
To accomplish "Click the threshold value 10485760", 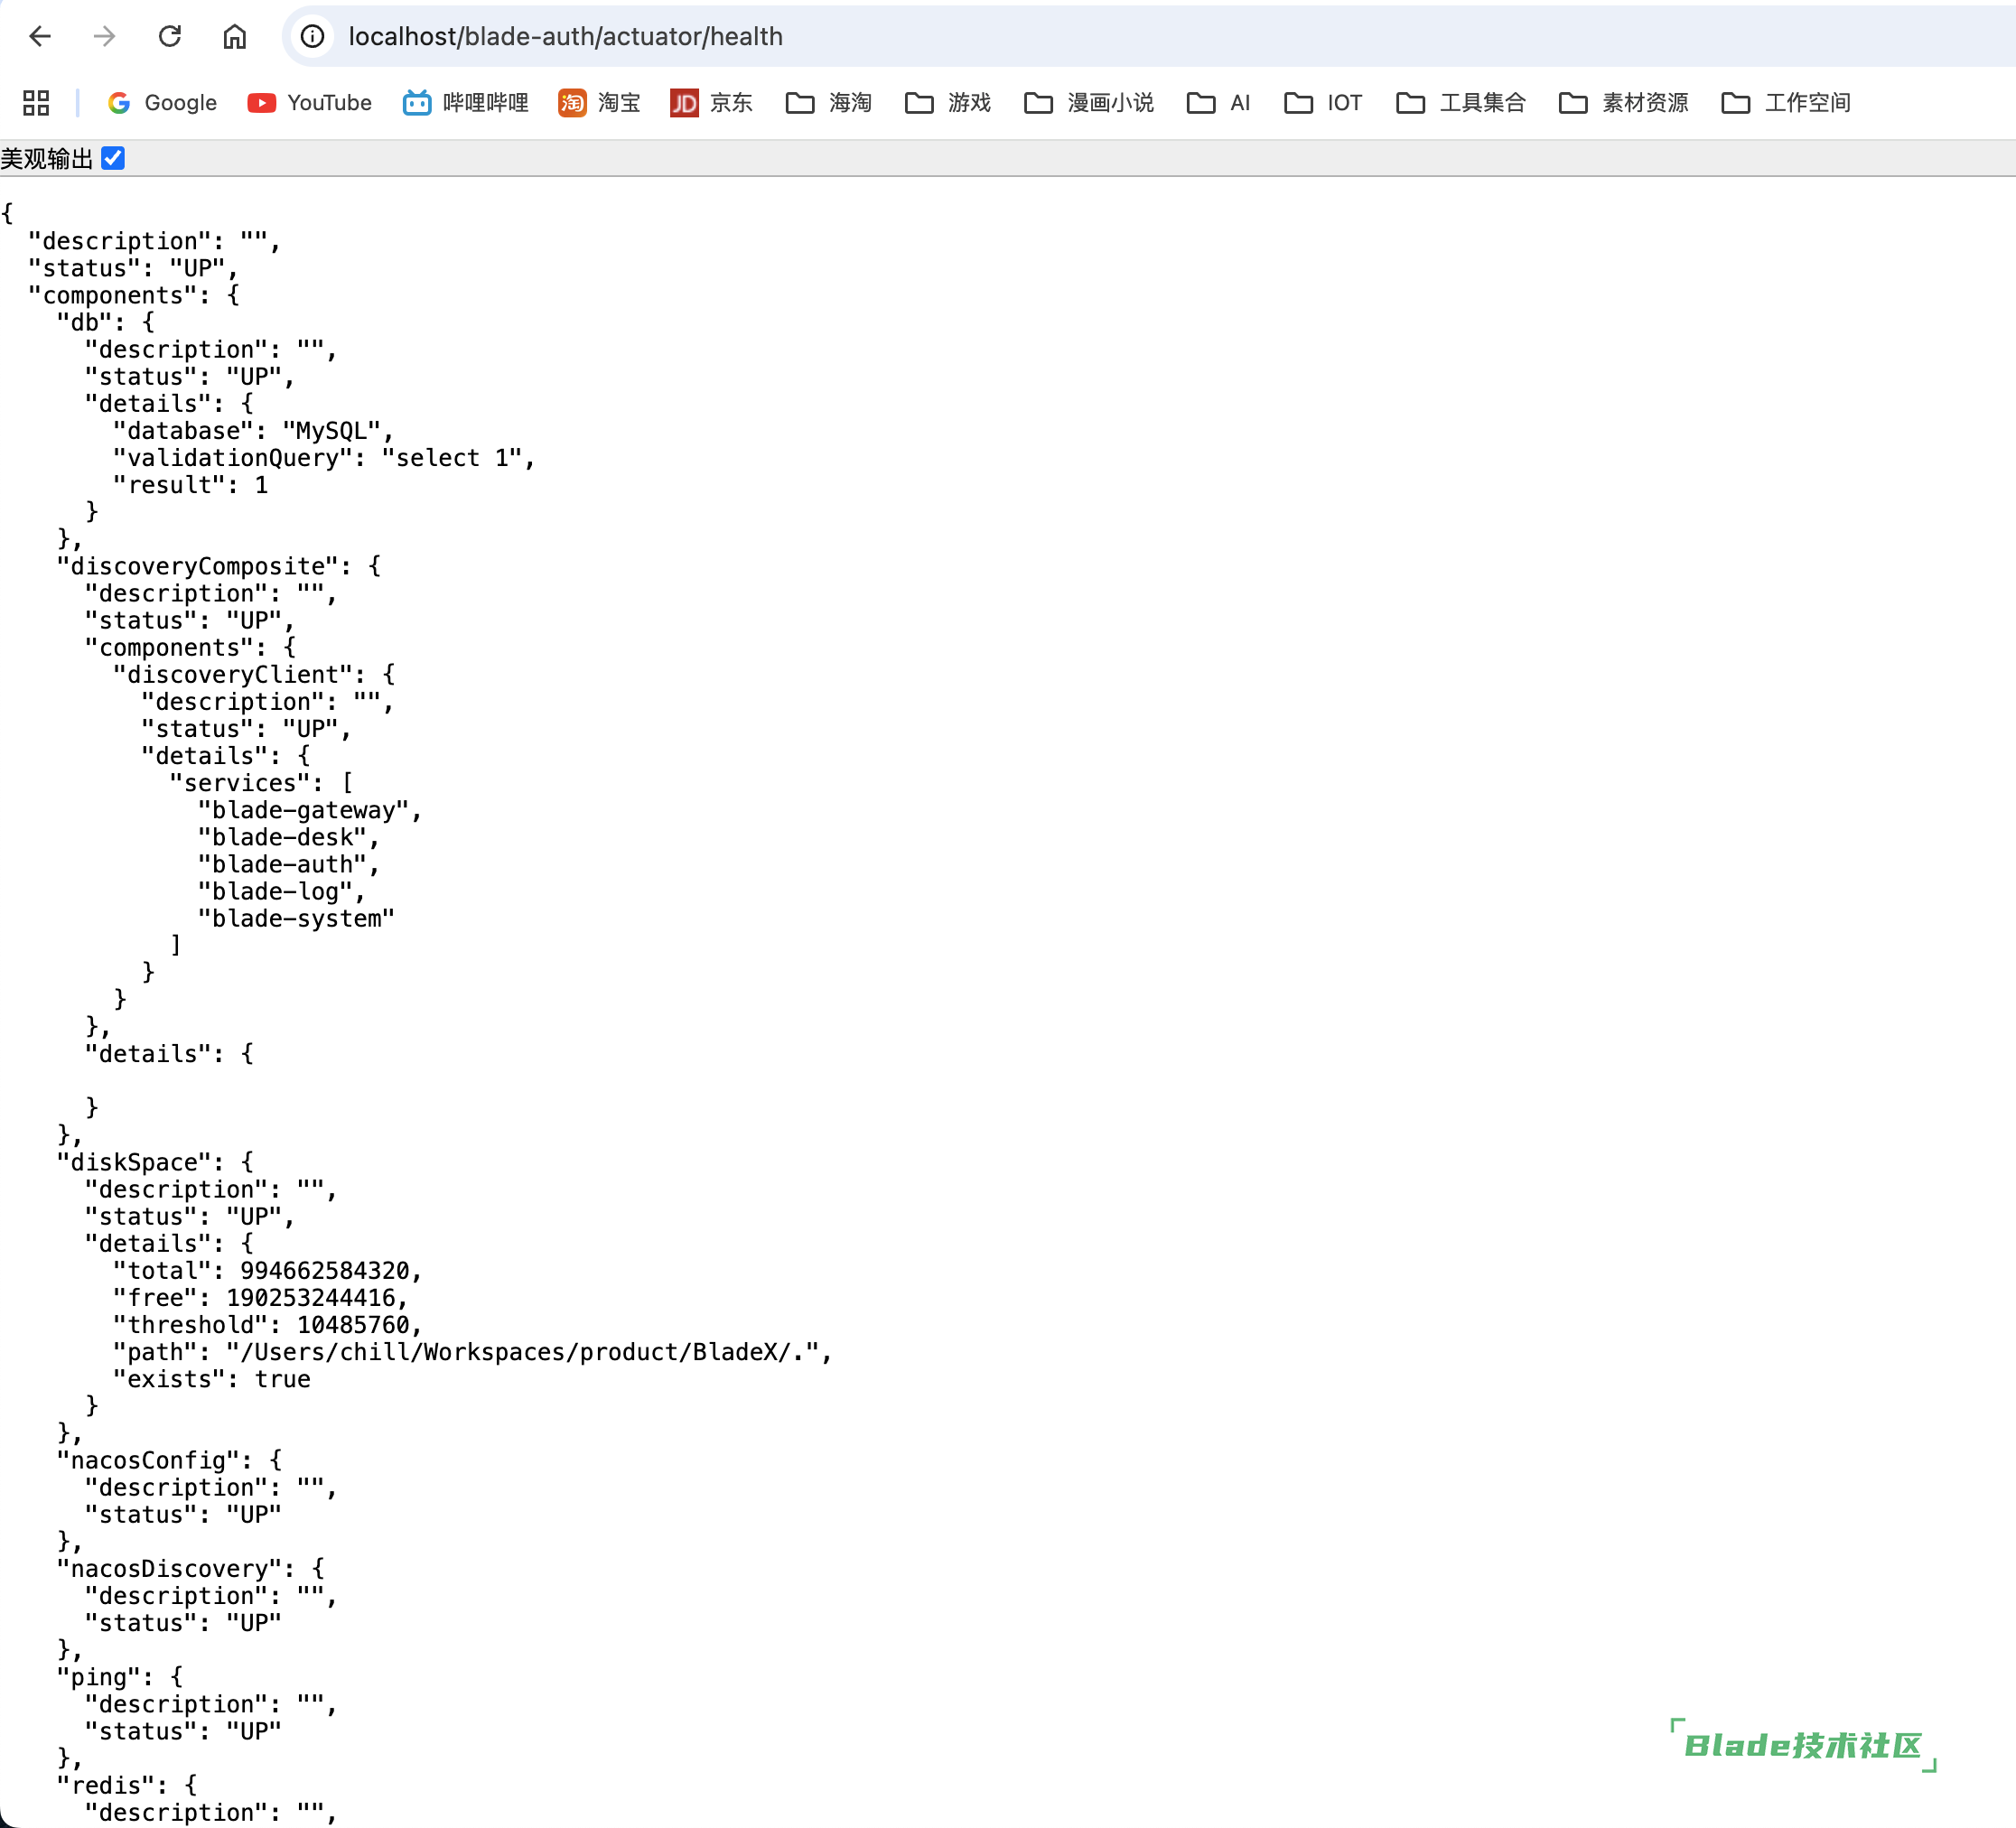I will click(353, 1325).
